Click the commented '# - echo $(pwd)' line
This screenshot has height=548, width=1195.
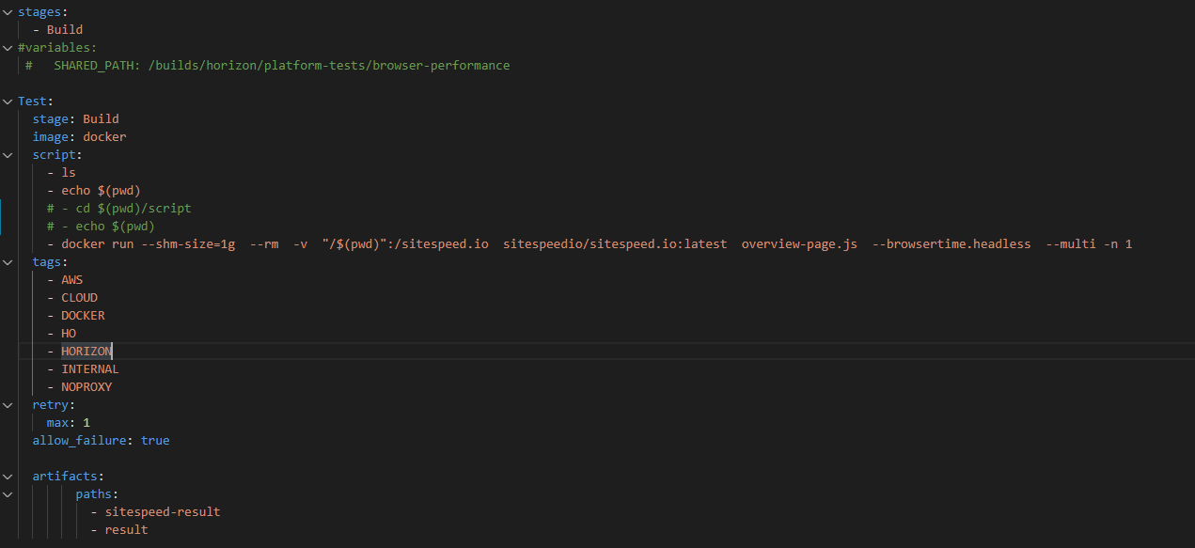pos(101,227)
